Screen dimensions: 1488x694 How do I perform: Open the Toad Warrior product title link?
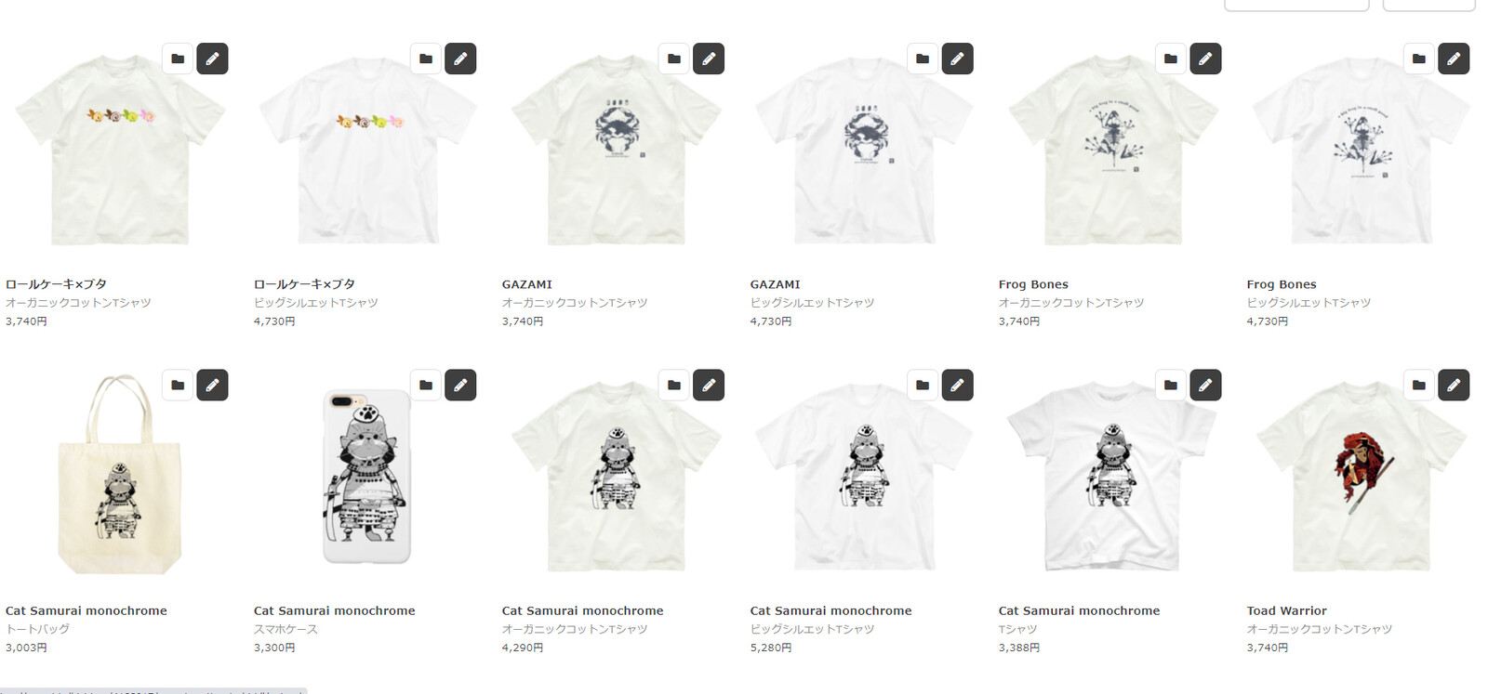tap(1286, 610)
